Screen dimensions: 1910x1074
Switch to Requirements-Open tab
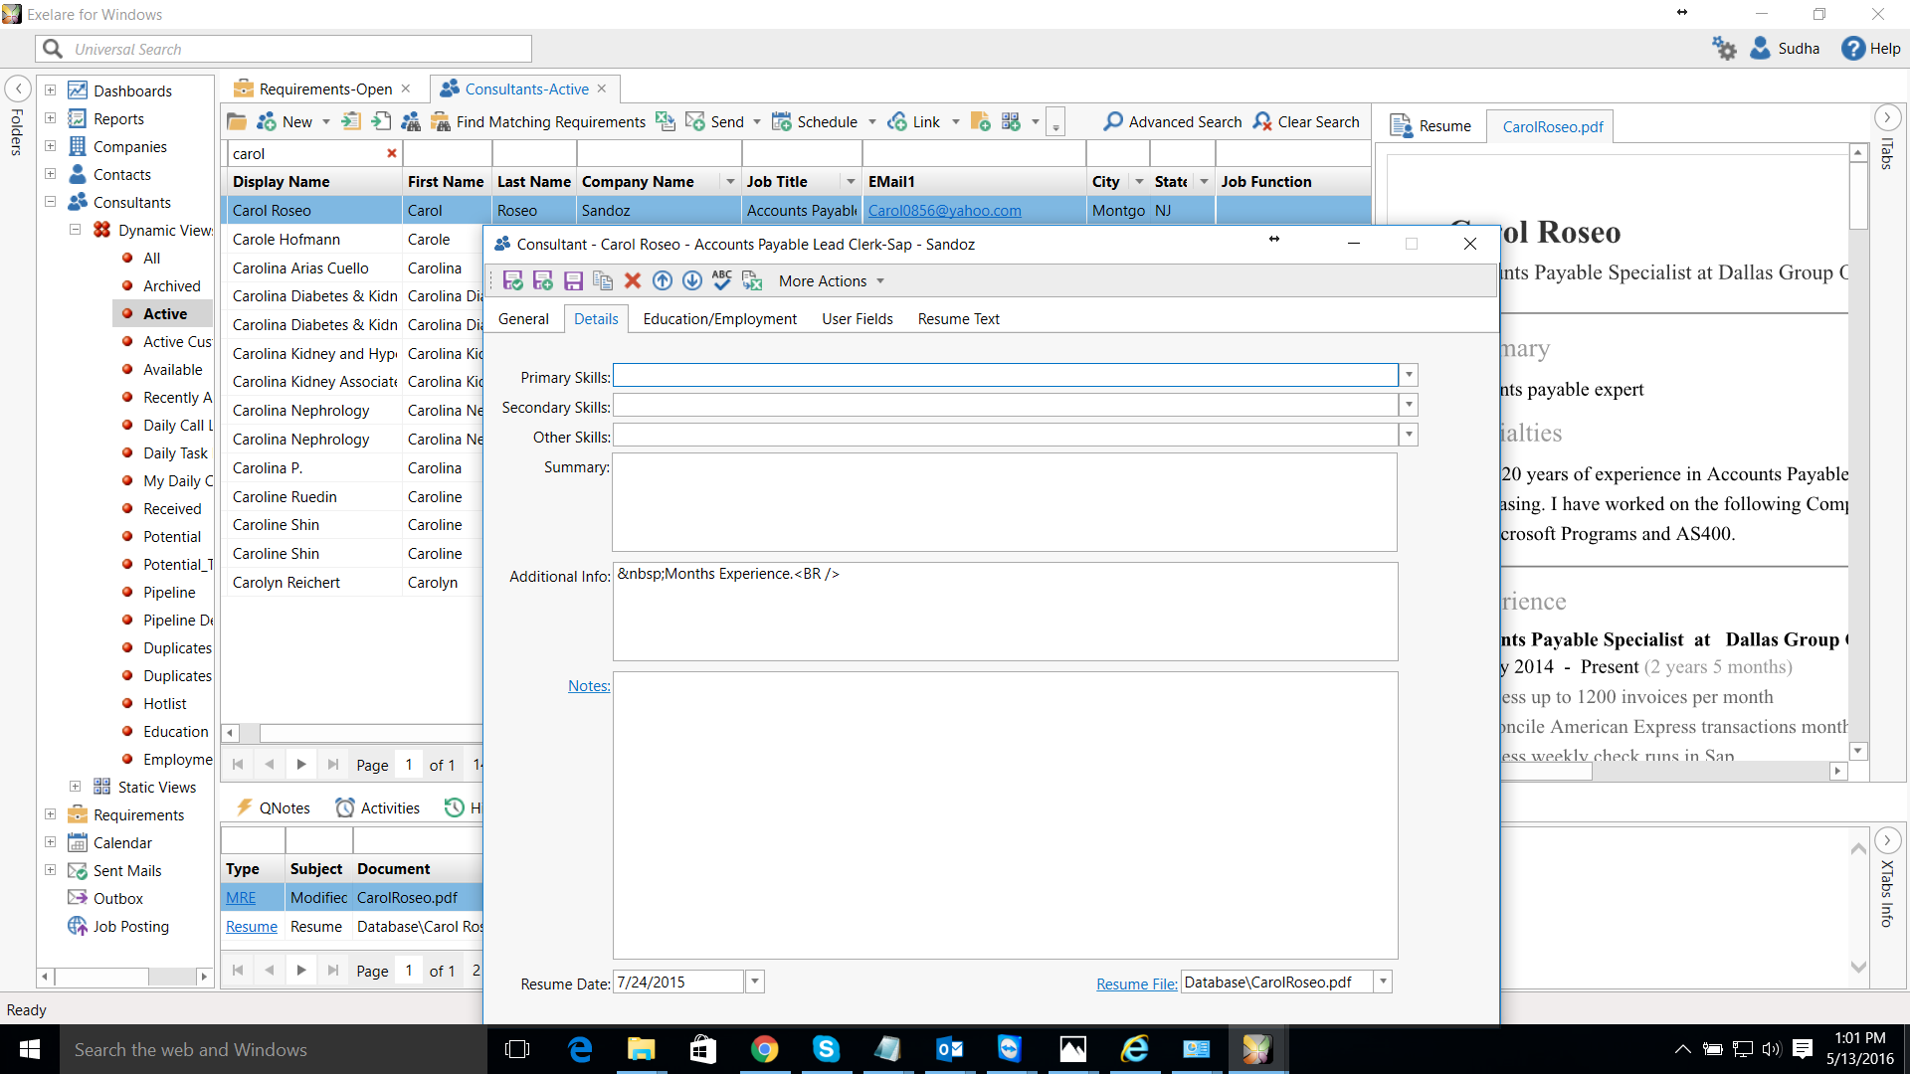[323, 89]
